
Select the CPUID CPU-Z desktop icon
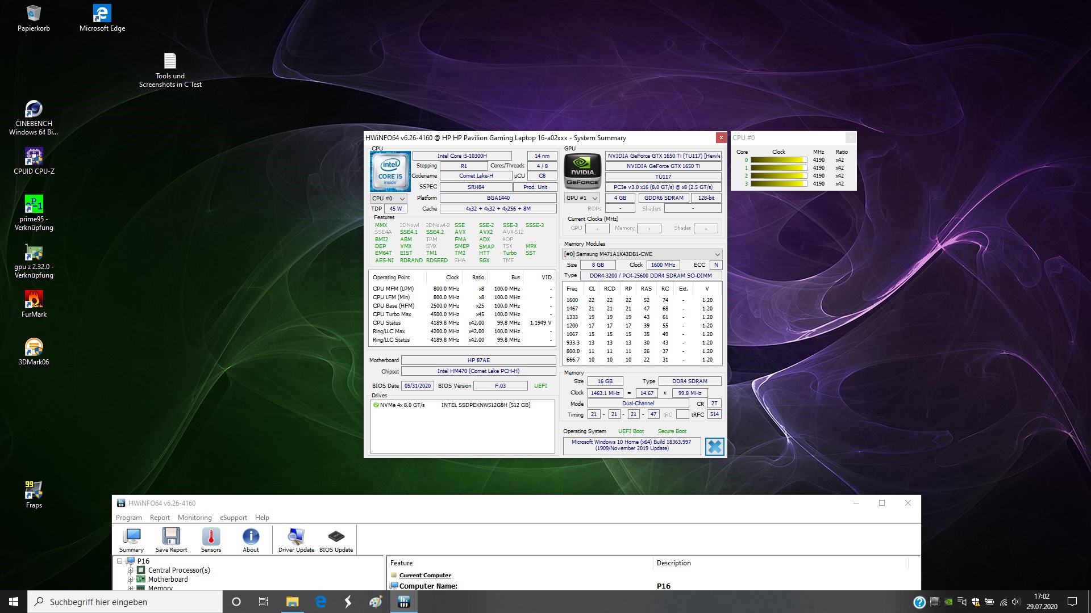[34, 161]
